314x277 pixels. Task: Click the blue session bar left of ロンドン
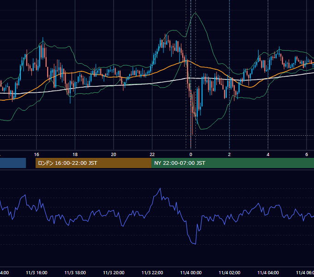[13, 163]
